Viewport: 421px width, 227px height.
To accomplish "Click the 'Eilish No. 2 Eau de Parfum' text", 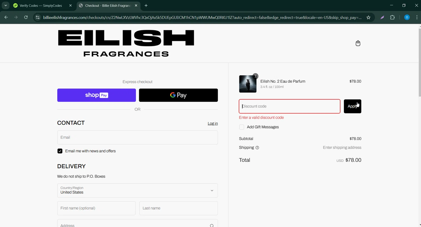I will [283, 81].
